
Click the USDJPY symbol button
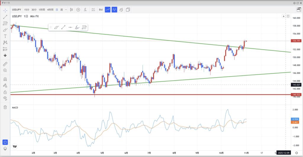[x=16, y=10]
